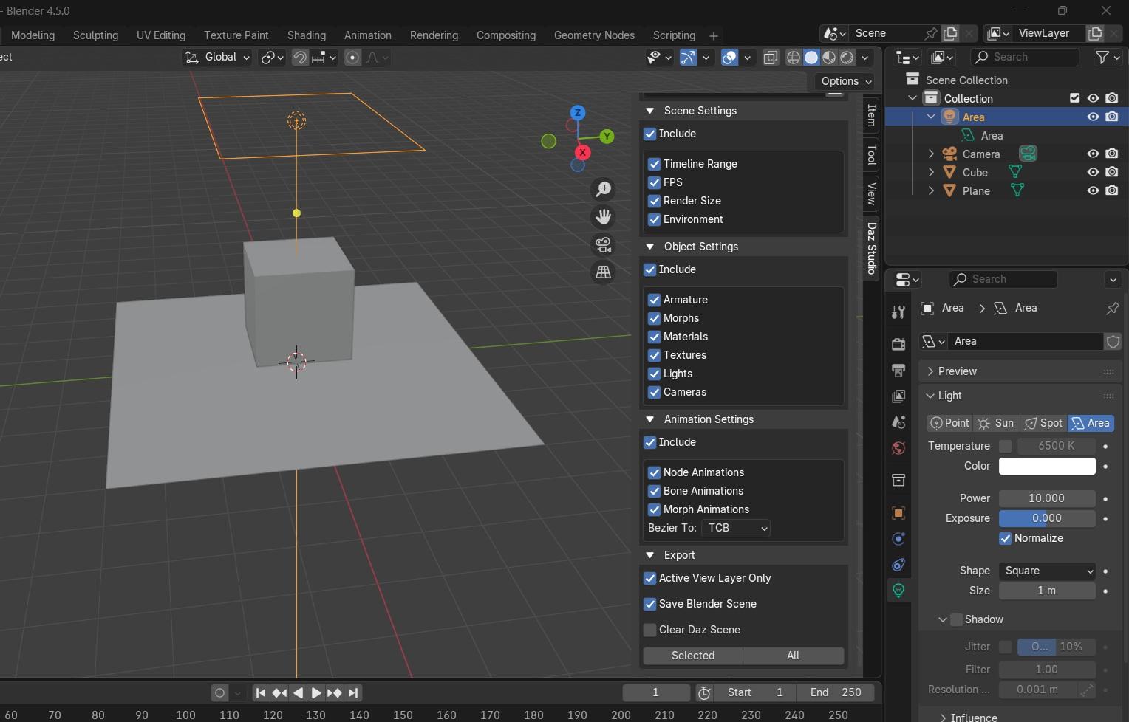The height and width of the screenshot is (722, 1129).
Task: Switch to orthographic grid view icon
Action: coord(604,272)
